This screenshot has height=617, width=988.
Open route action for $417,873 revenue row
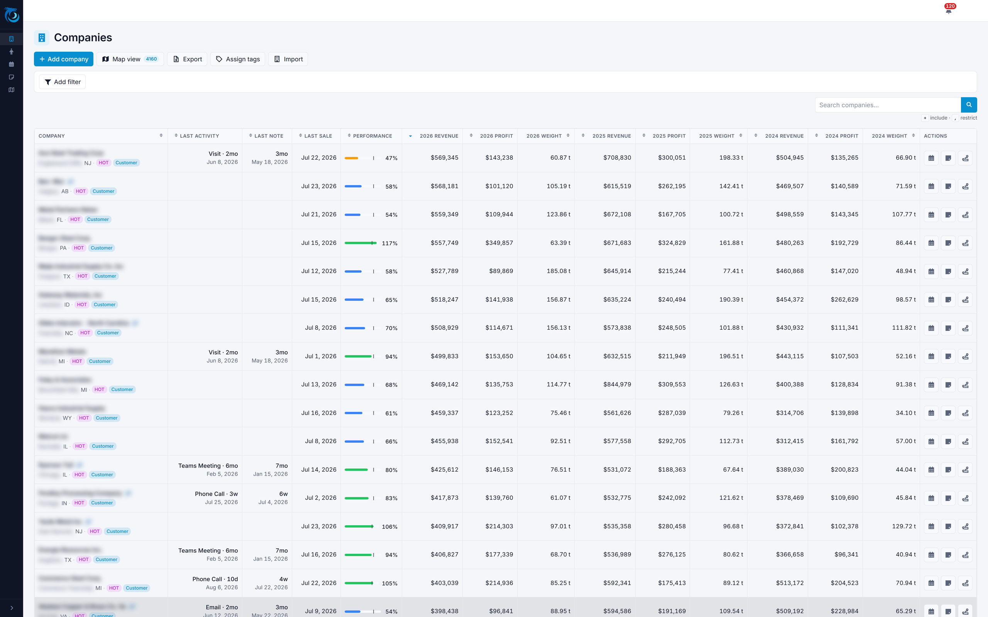click(x=965, y=498)
